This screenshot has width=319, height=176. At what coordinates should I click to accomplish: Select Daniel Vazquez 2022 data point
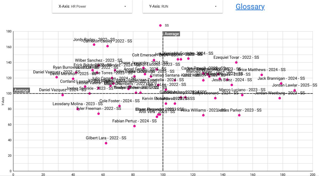(x=57, y=77)
